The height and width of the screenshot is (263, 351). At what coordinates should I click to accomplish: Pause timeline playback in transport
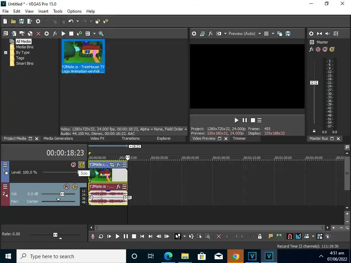pos(126,236)
